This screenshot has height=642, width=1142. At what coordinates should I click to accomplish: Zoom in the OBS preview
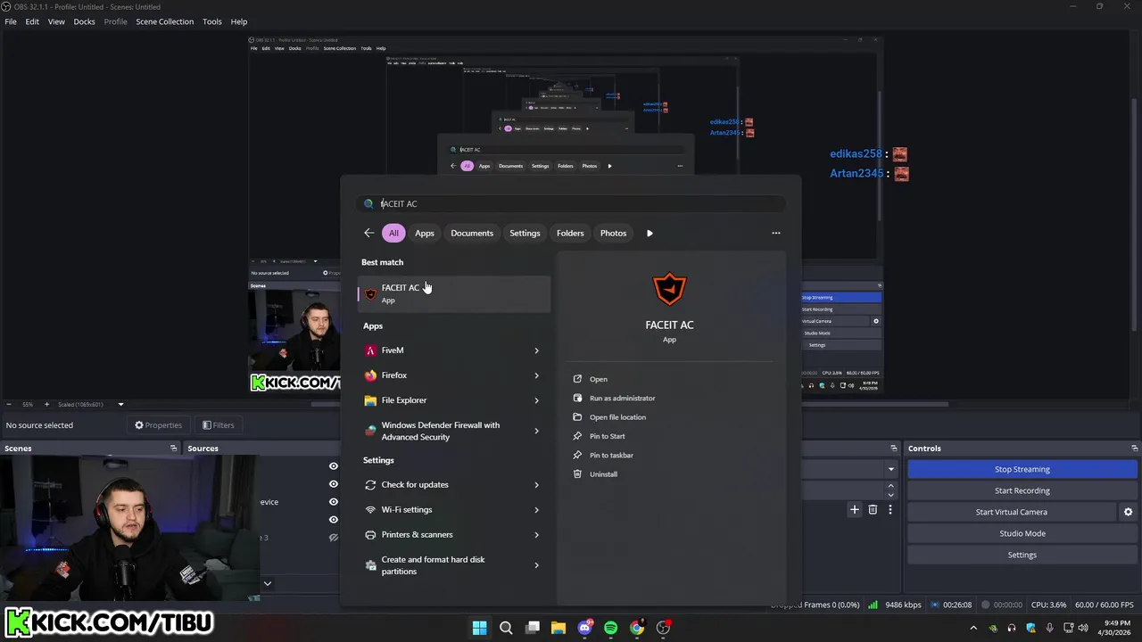click(46, 405)
